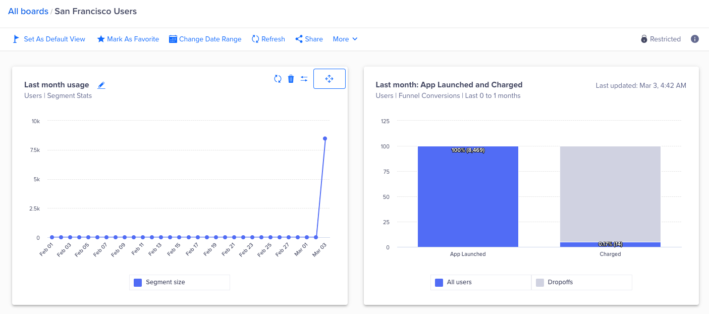Click the move card handle button
Viewport: 709px width, 314px height.
330,79
